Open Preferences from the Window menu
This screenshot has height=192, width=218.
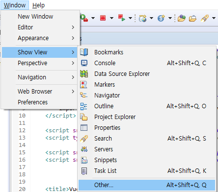[x=40, y=102]
